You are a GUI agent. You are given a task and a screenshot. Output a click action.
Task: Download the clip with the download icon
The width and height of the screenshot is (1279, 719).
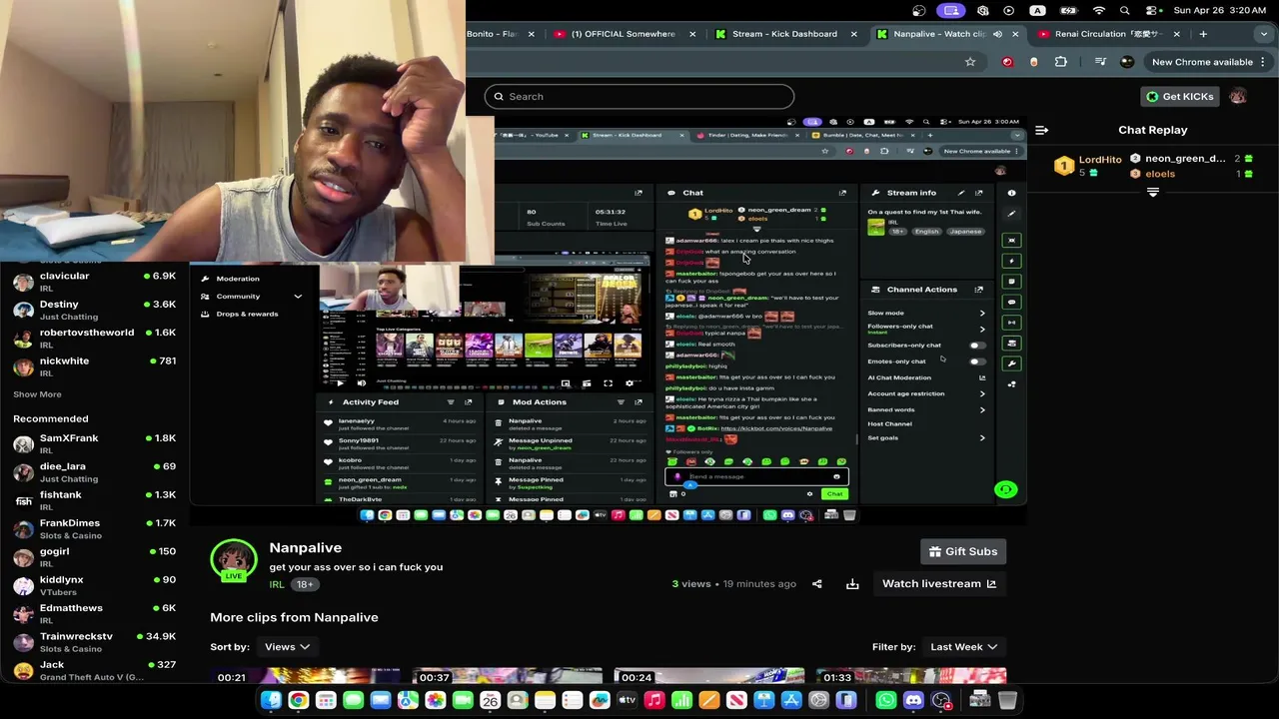[852, 584]
